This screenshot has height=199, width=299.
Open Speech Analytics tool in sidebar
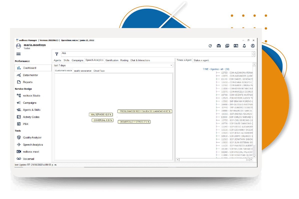[33, 145]
